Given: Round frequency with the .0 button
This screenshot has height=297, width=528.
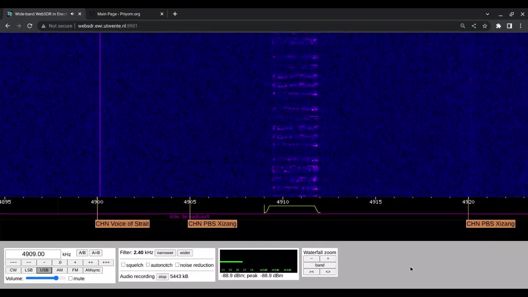Looking at the screenshot, I should point(59,262).
